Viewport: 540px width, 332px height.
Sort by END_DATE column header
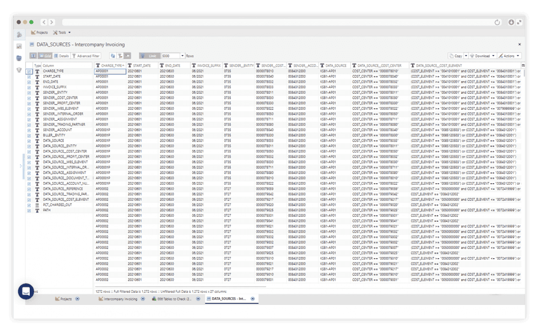(174, 65)
